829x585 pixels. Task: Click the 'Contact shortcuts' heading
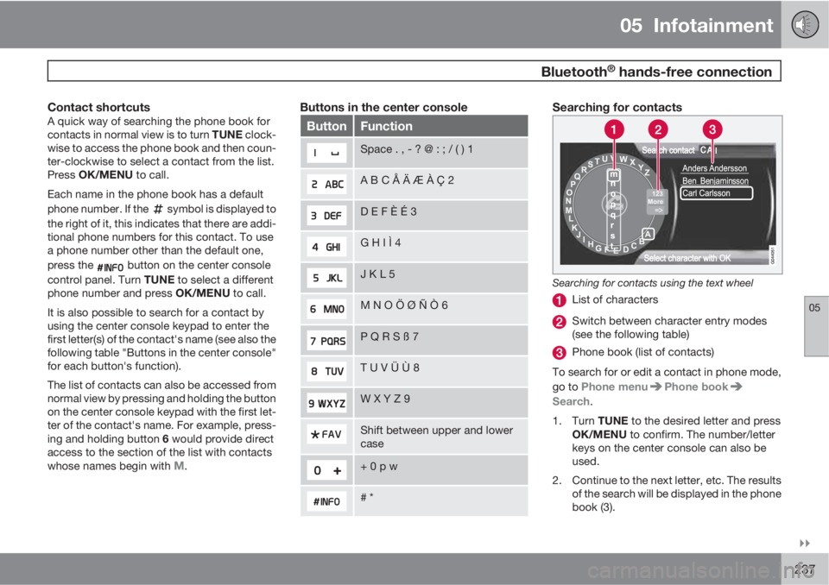tap(98, 107)
